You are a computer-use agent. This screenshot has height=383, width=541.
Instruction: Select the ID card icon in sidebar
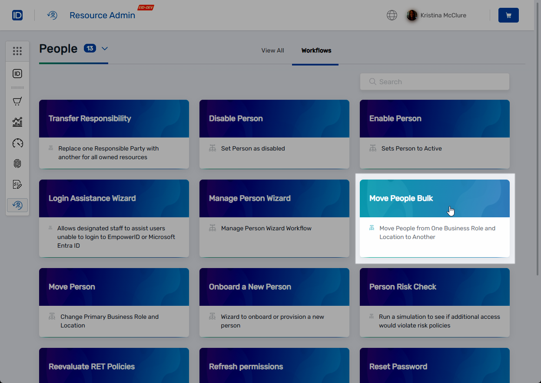tap(17, 74)
